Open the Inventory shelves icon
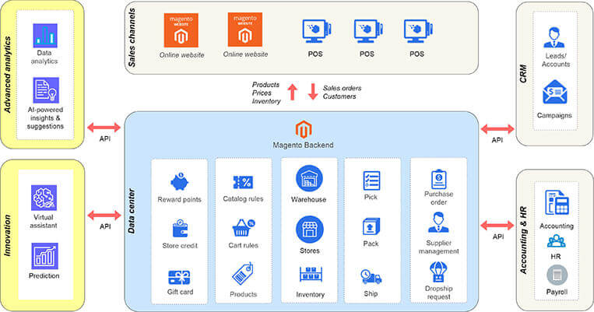 pyautogui.click(x=311, y=274)
